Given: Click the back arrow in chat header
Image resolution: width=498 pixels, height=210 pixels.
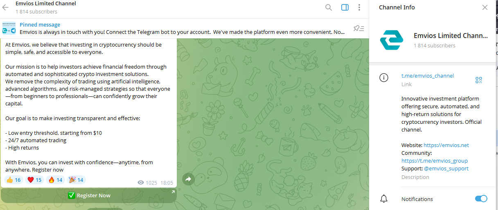Looking at the screenshot, I should pyautogui.click(x=6, y=7).
